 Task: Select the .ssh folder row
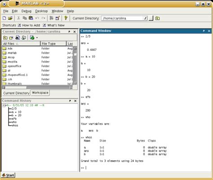38,79
